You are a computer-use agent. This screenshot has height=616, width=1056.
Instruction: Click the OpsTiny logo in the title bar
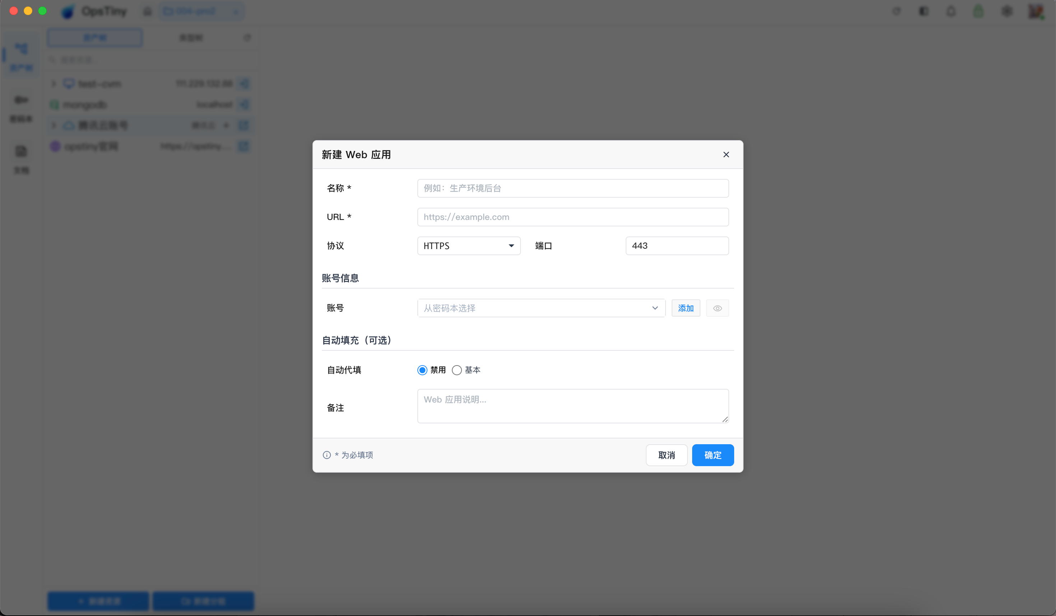[x=68, y=12]
